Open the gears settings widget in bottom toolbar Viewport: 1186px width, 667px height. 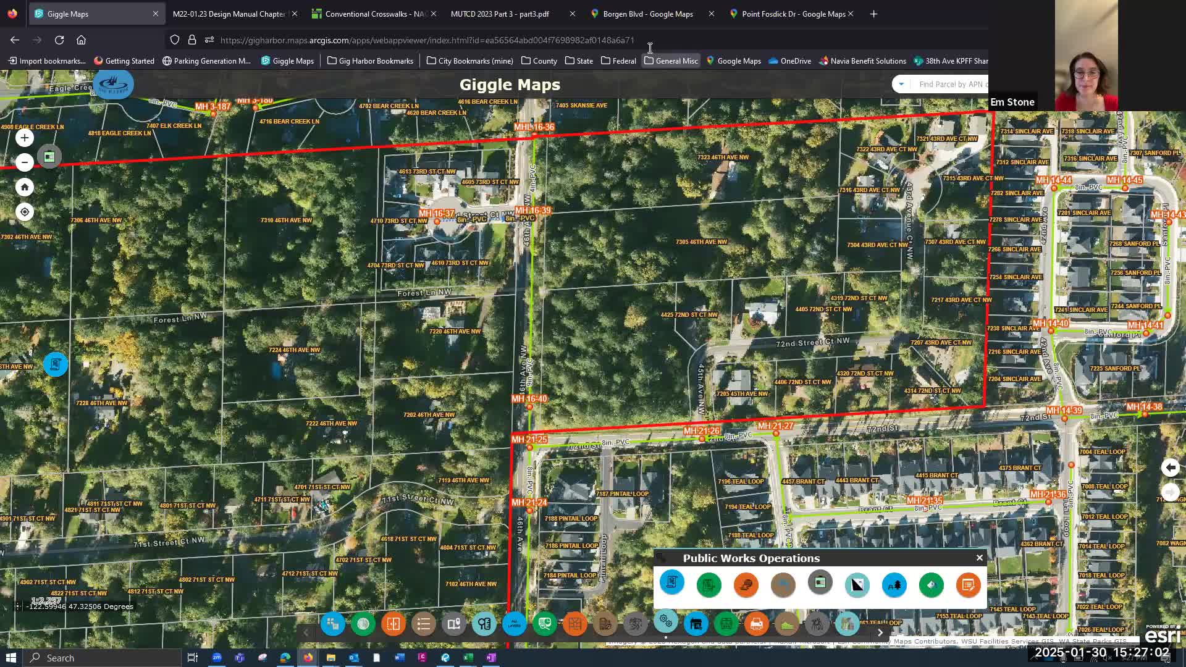[x=665, y=621]
